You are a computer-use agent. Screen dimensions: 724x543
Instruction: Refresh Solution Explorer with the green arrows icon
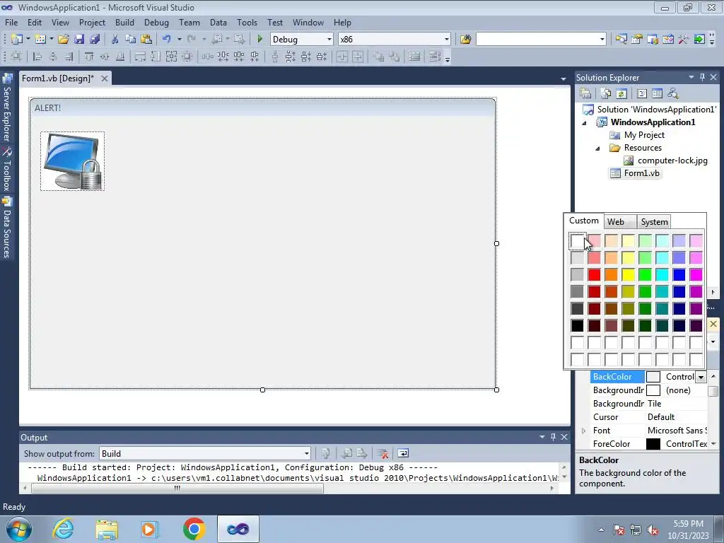621,94
